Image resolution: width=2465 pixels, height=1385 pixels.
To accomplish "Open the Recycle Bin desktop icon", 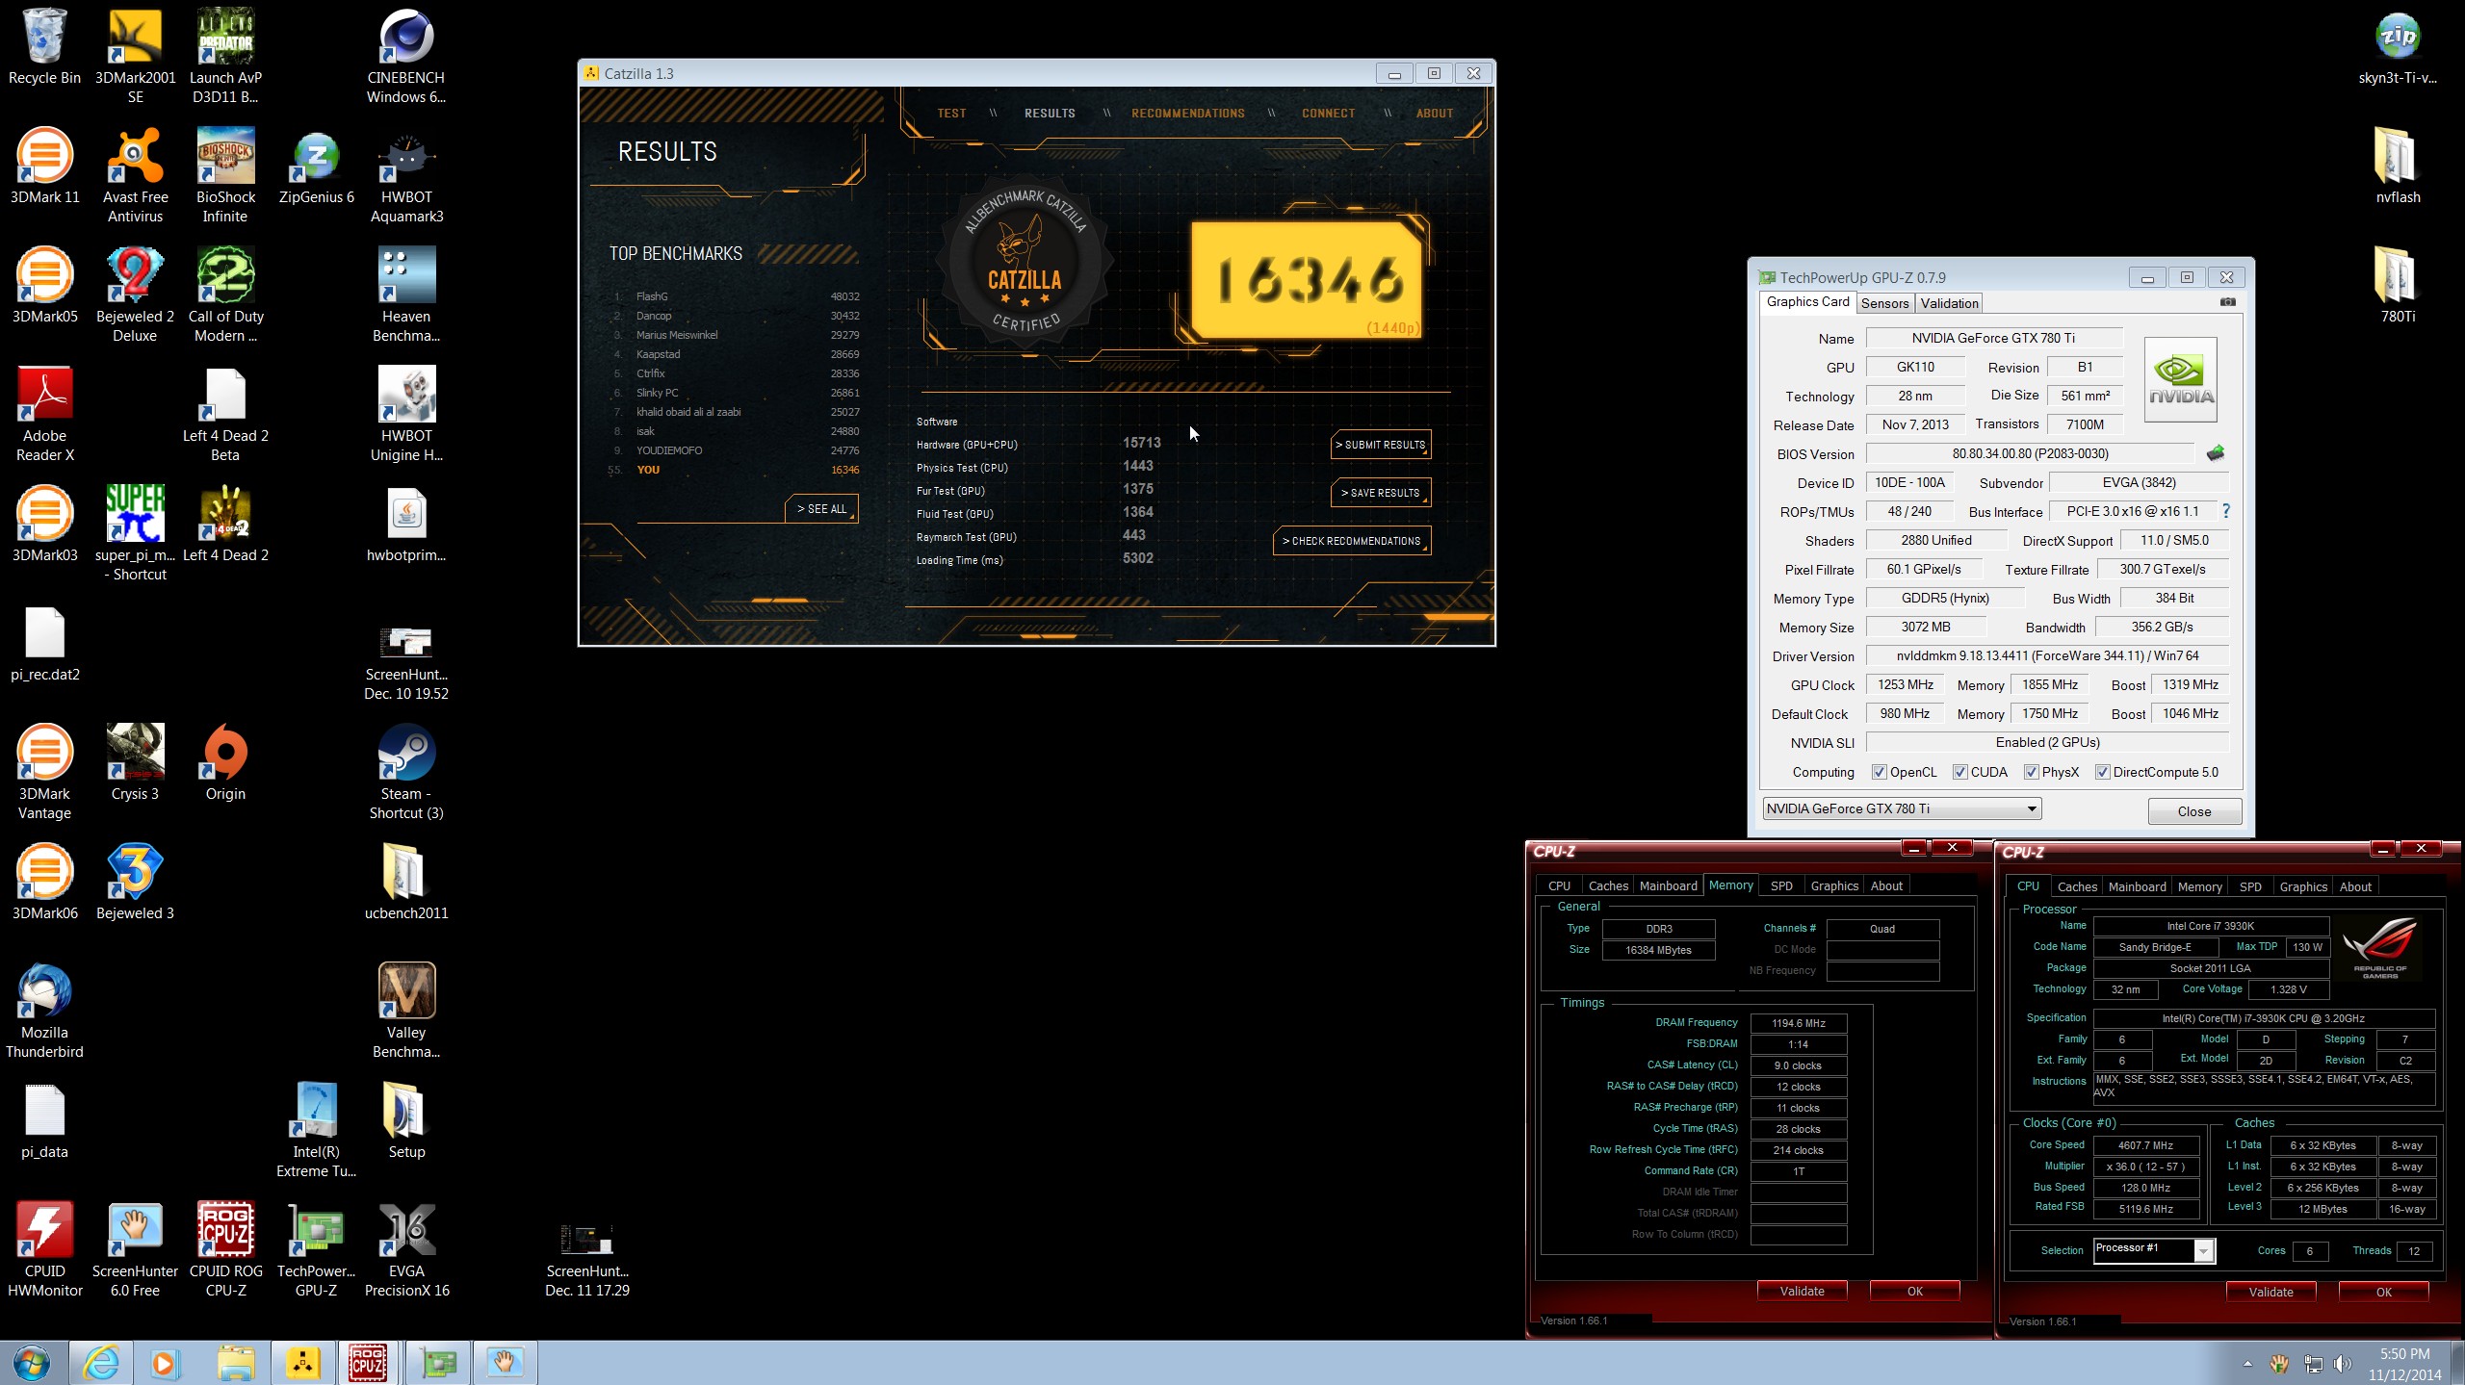I will click(44, 48).
